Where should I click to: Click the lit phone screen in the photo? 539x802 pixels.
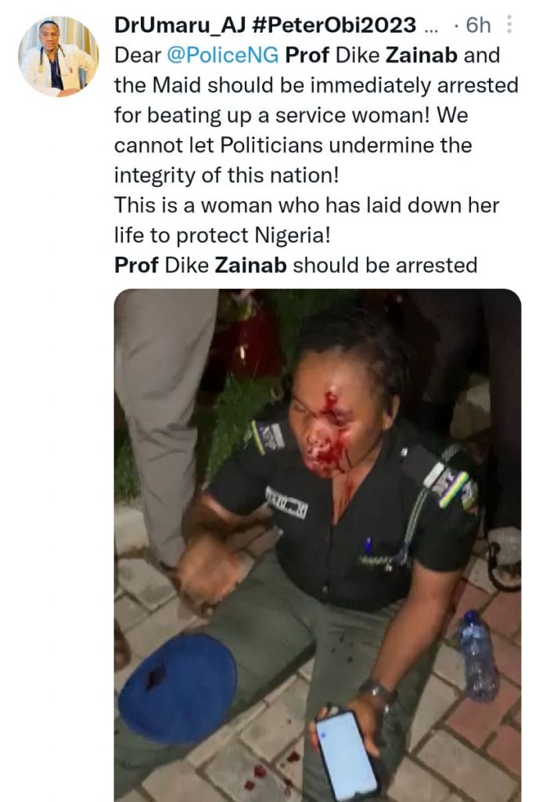(347, 757)
